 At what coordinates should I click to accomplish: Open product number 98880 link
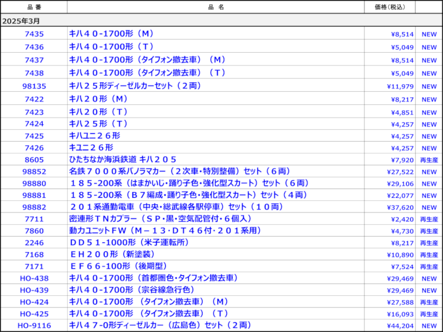click(34, 183)
